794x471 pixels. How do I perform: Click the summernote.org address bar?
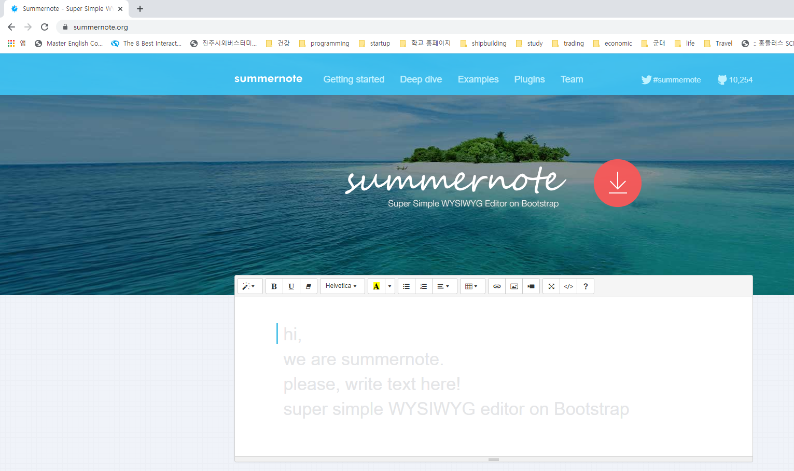pyautogui.click(x=425, y=27)
